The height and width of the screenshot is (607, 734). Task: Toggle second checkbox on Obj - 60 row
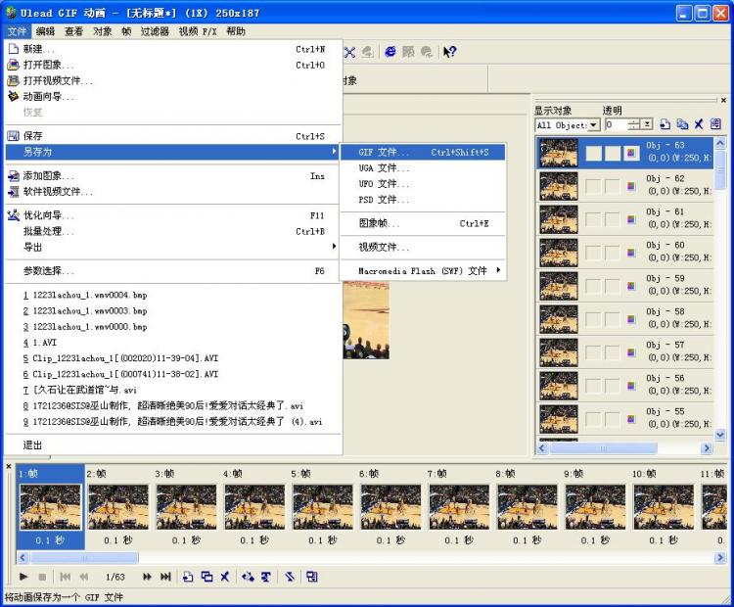tap(613, 253)
